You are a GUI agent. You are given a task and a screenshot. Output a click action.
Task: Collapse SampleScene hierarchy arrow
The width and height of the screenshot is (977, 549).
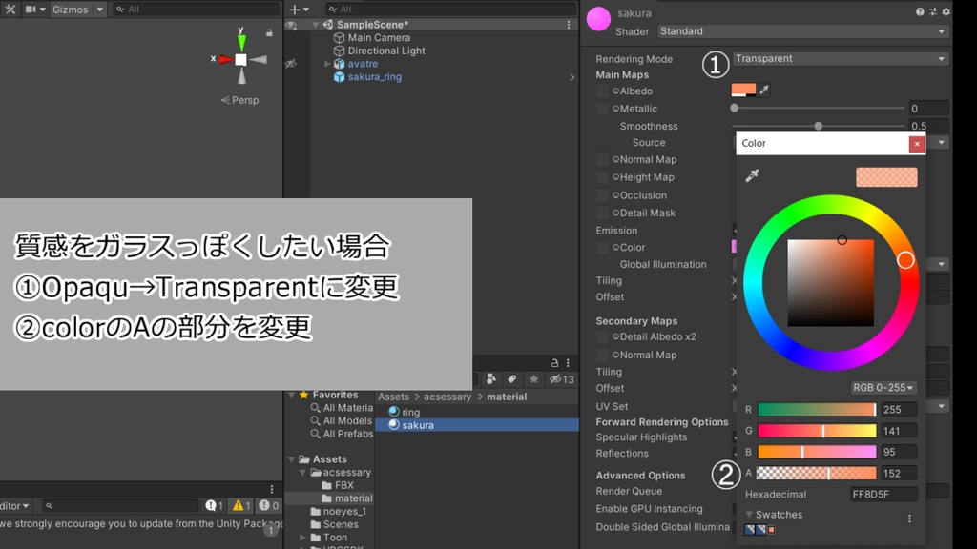(315, 25)
